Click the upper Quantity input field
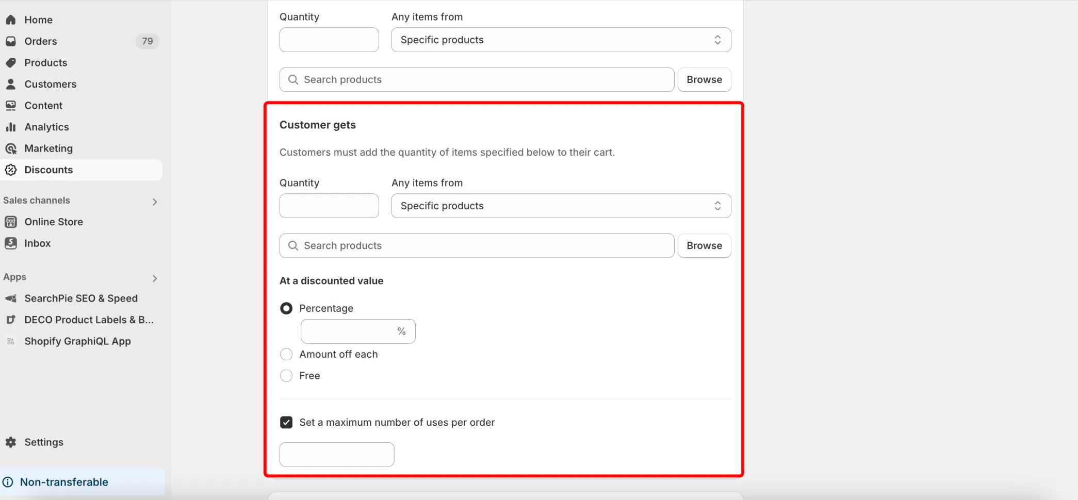Viewport: 1078px width, 500px height. (329, 40)
